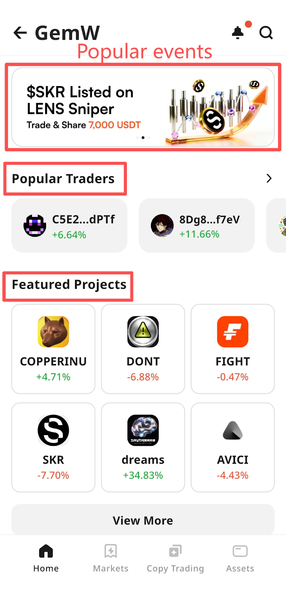The height and width of the screenshot is (589, 286).
Task: Select the FIGHT orange logo project
Action: [233, 349]
